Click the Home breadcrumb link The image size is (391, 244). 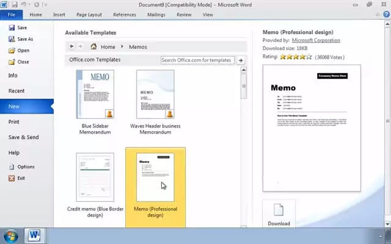(108, 47)
